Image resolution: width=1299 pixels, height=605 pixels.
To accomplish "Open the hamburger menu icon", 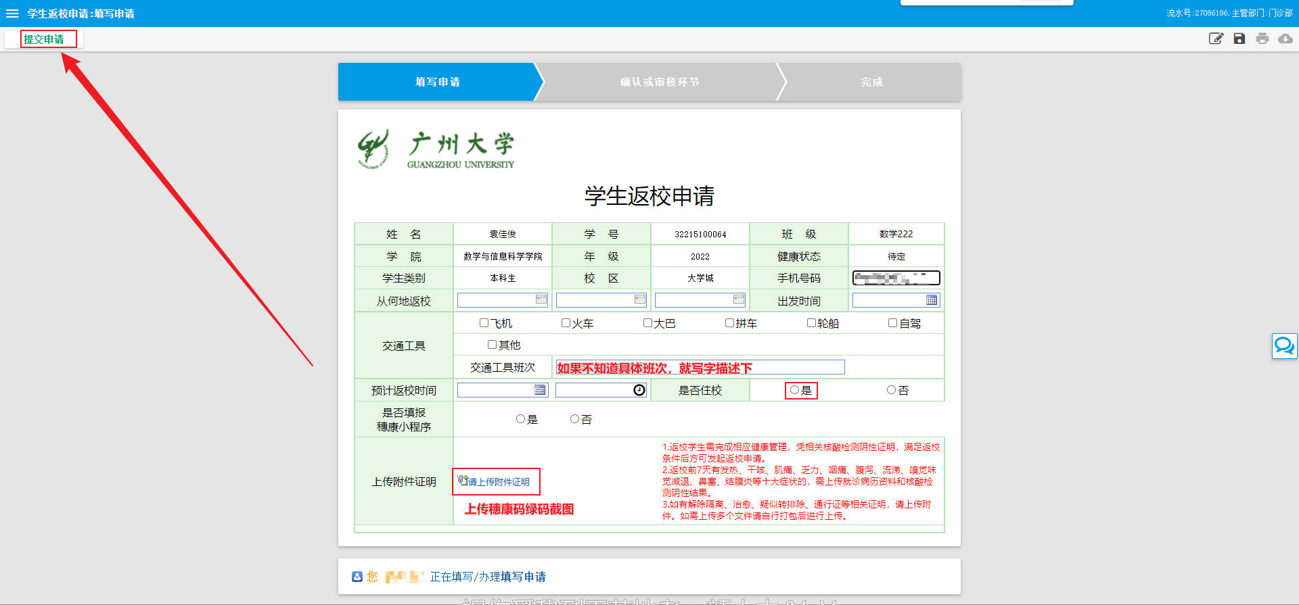I will coord(12,14).
